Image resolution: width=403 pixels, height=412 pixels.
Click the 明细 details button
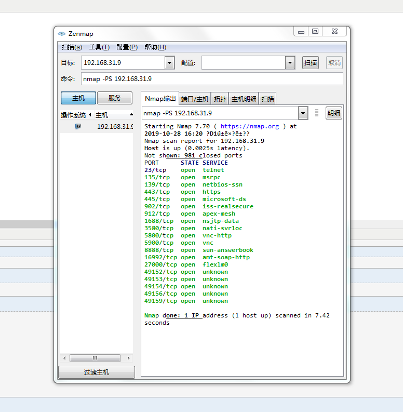334,113
